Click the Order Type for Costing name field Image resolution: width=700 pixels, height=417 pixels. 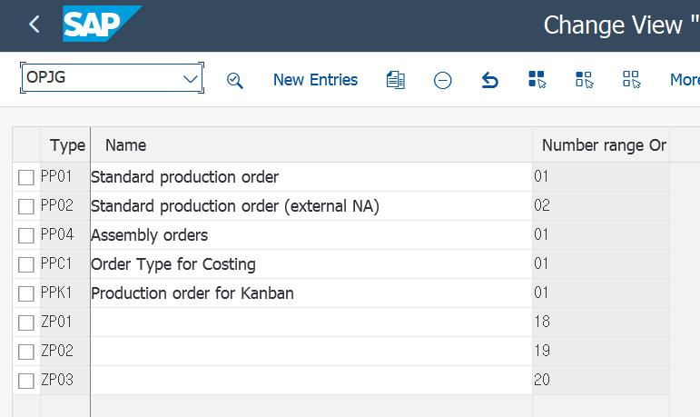coord(311,264)
